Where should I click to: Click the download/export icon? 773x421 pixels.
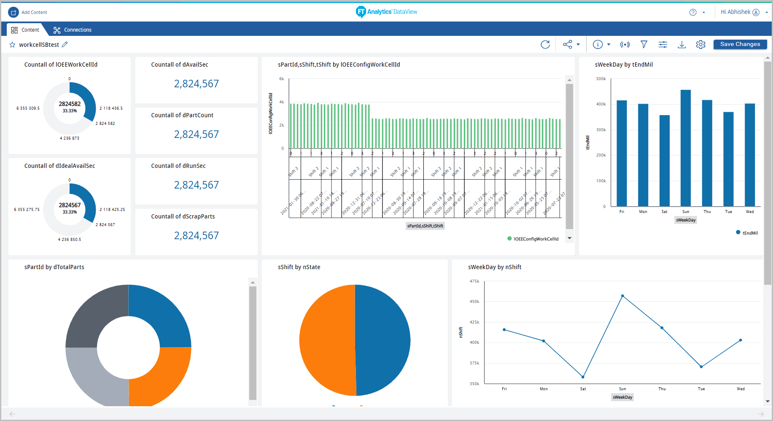click(682, 44)
